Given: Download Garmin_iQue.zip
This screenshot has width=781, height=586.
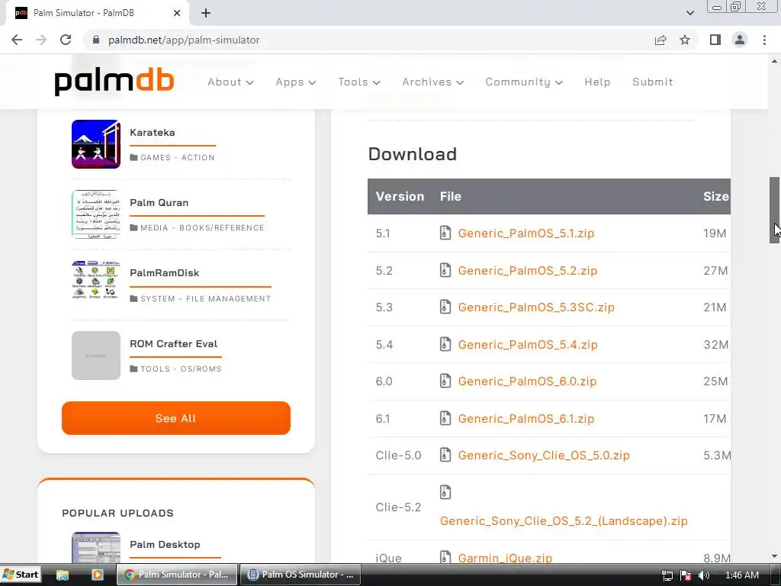Looking at the screenshot, I should 505,558.
